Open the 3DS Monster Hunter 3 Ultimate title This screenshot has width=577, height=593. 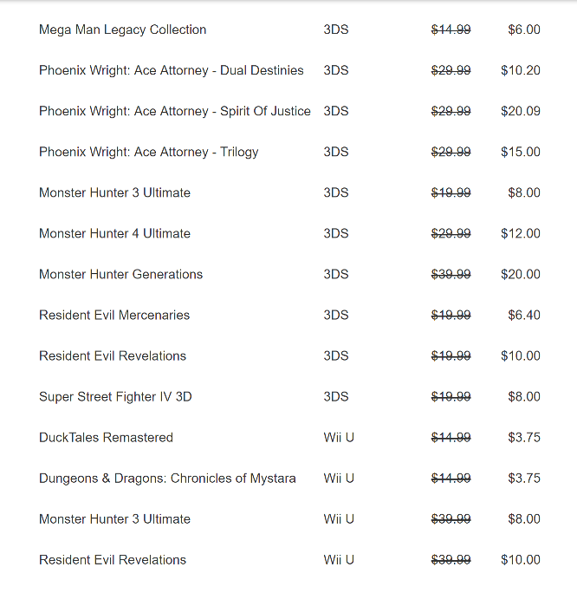coord(114,192)
